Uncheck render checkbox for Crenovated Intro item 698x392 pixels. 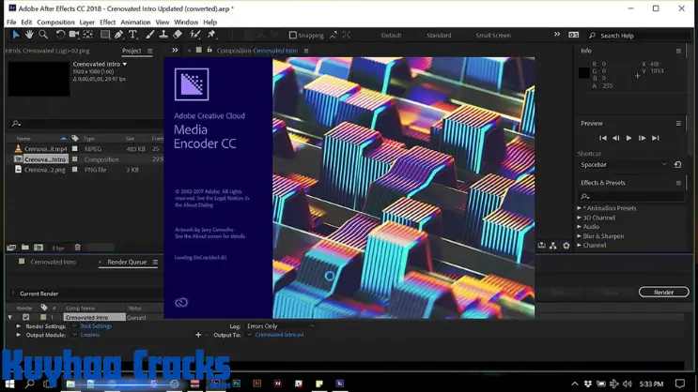(25, 317)
